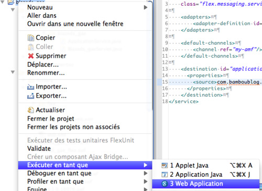The image size is (262, 191).
Task: Click closing destination tag on line 17
Action: click(202, 95)
